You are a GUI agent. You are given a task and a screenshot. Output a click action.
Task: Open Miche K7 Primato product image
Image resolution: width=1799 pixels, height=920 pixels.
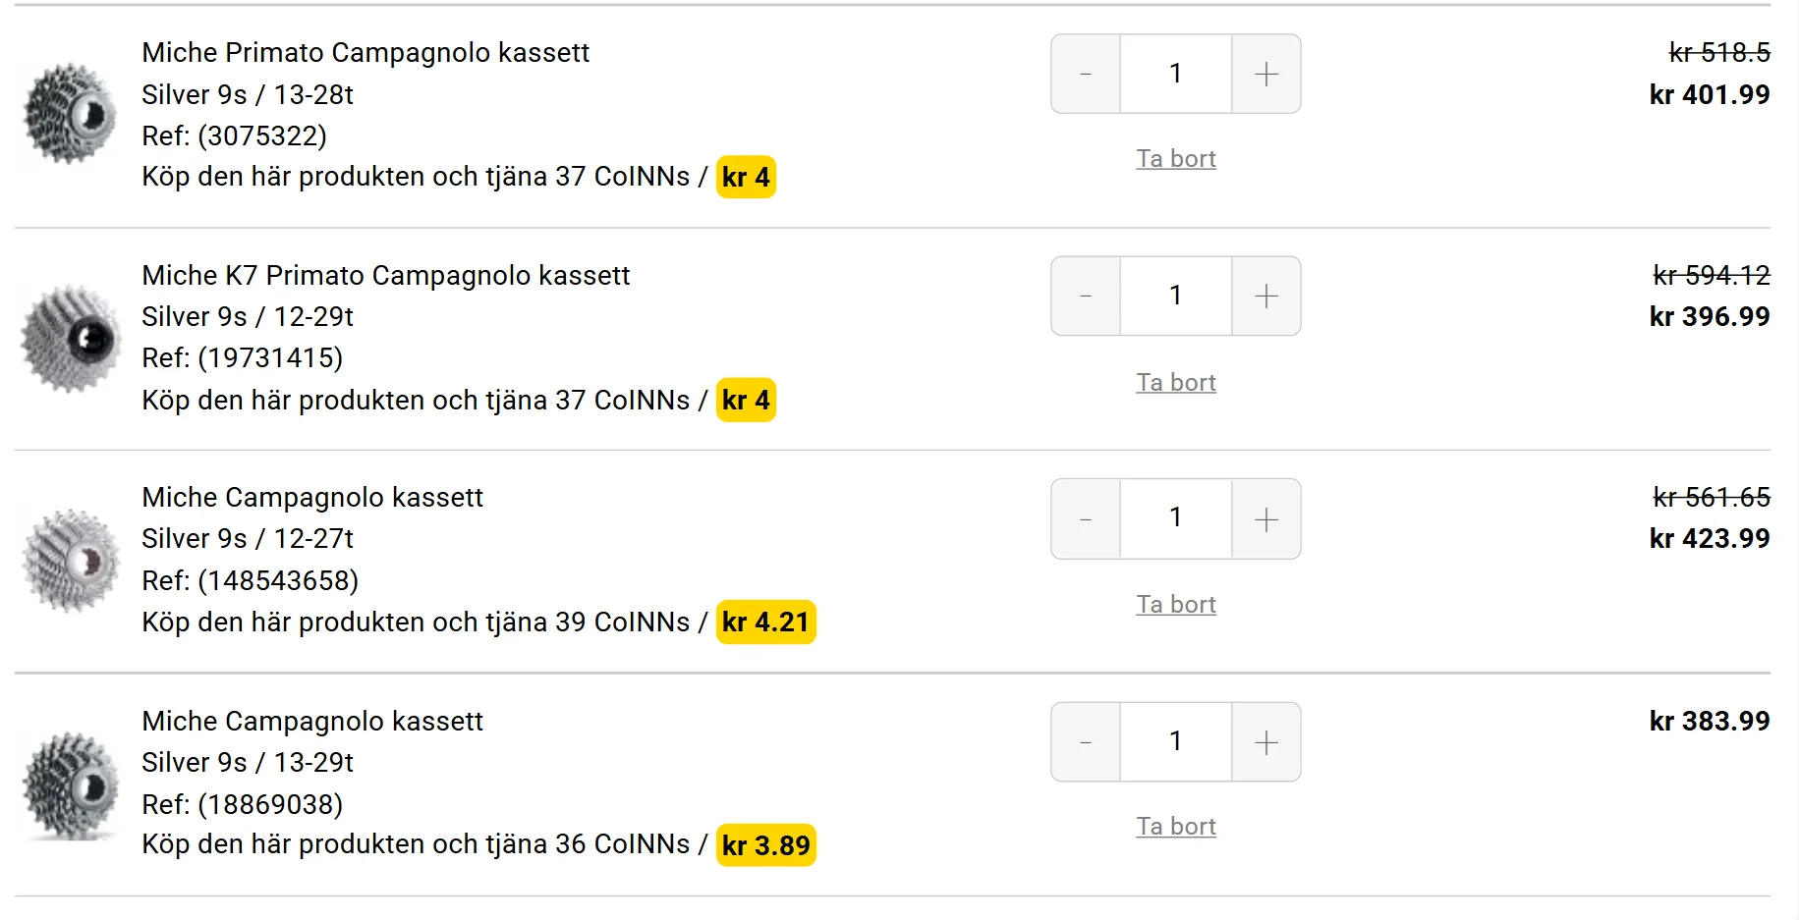70,339
